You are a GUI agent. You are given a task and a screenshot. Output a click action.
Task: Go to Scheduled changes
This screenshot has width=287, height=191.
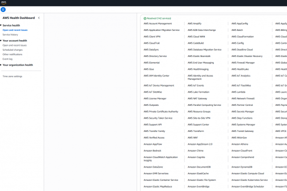(x=12, y=50)
